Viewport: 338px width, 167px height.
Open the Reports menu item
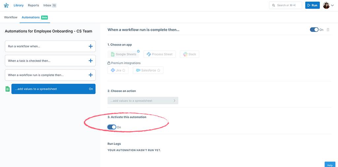33,5
